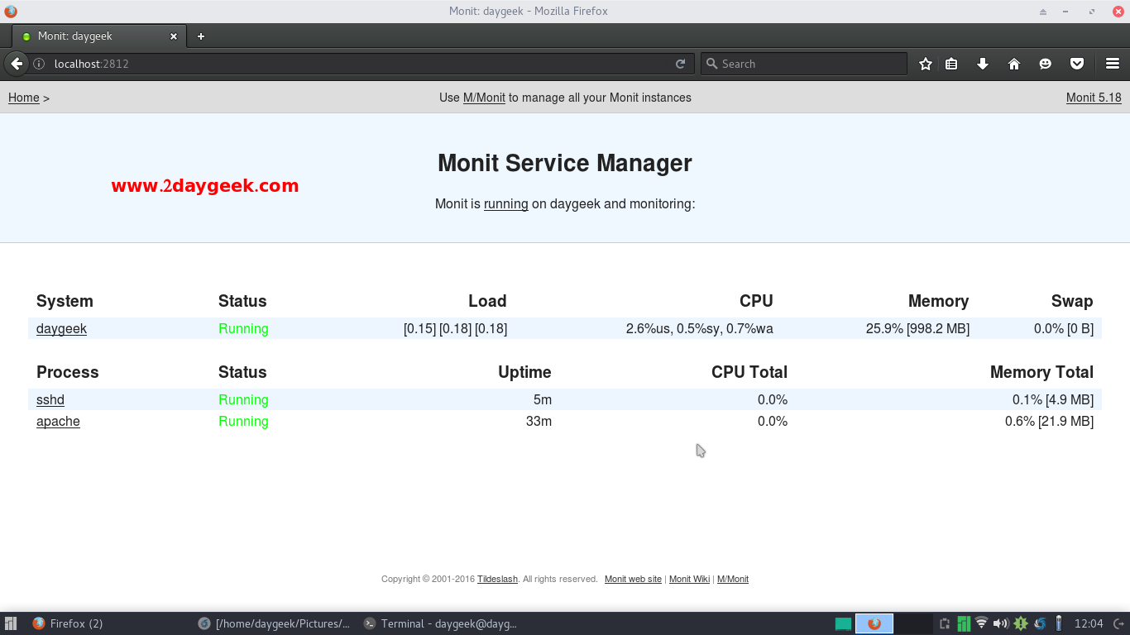Save page to Pocket icon
The image size is (1130, 635).
click(1077, 64)
